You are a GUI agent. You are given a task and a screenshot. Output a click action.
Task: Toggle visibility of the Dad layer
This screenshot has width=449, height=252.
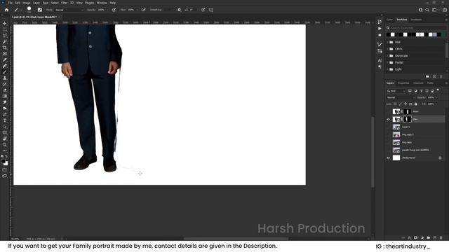[x=388, y=119]
